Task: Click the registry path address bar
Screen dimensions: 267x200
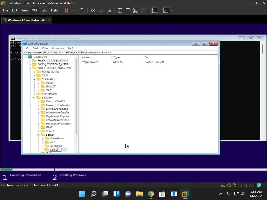Action: (120, 52)
